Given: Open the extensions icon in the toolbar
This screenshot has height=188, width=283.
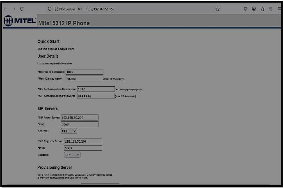Looking at the screenshot, I should point(262,9).
